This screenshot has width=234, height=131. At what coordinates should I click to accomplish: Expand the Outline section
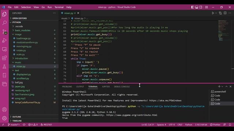pyautogui.click(x=34, y=117)
